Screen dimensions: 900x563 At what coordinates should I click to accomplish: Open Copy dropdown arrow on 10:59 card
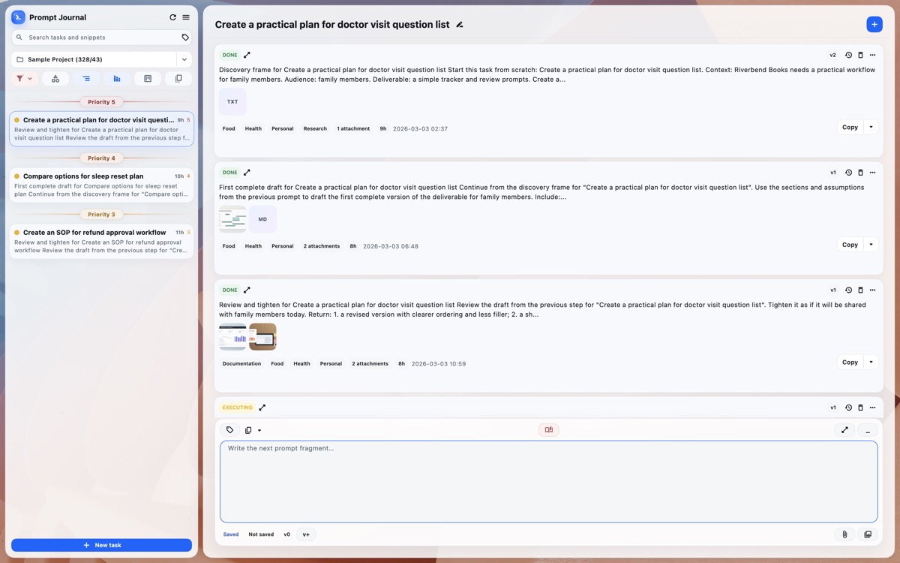[x=871, y=362]
